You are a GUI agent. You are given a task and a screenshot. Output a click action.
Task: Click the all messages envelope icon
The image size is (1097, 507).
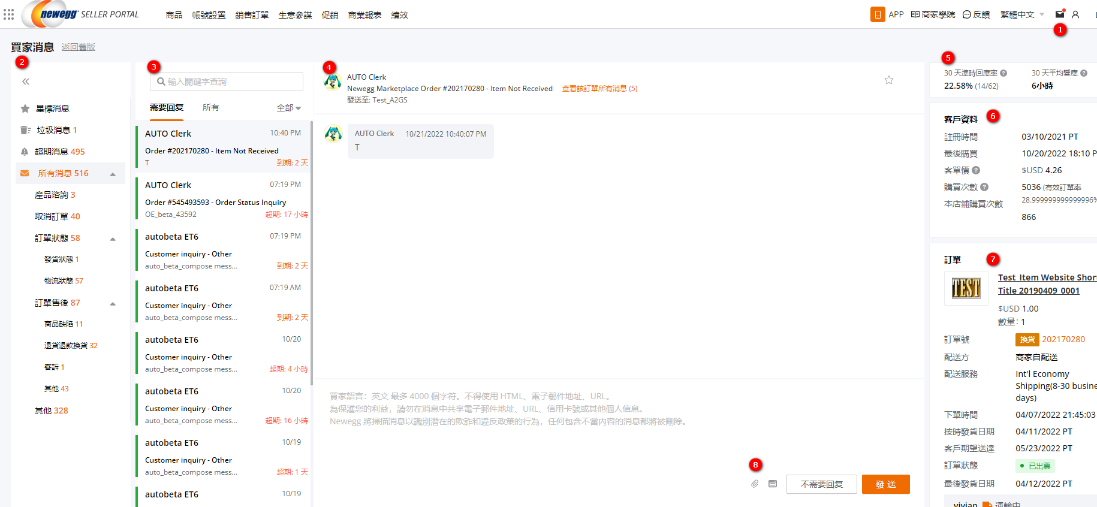(x=25, y=173)
